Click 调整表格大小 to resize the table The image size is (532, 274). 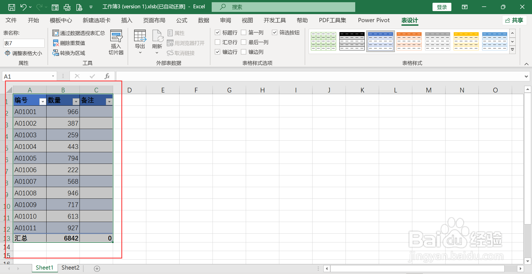tap(24, 53)
